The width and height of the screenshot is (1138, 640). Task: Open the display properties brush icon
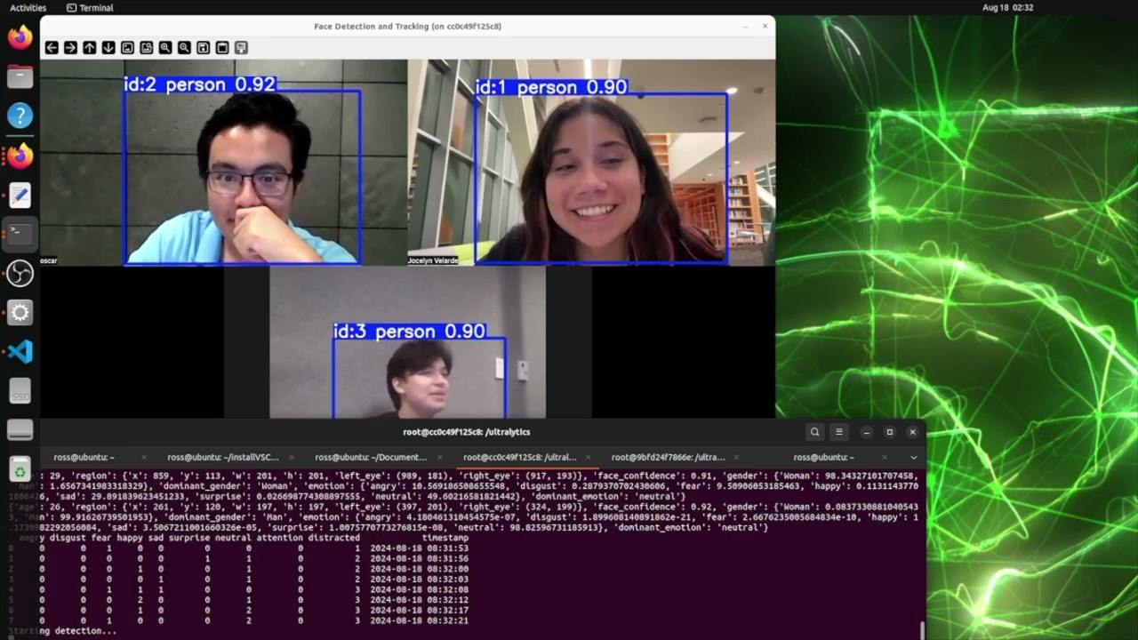point(241,47)
